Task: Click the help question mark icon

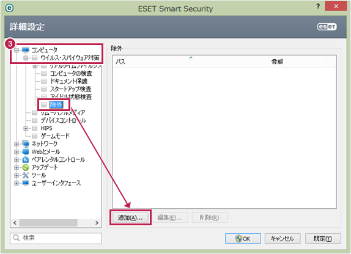Action: (x=318, y=6)
